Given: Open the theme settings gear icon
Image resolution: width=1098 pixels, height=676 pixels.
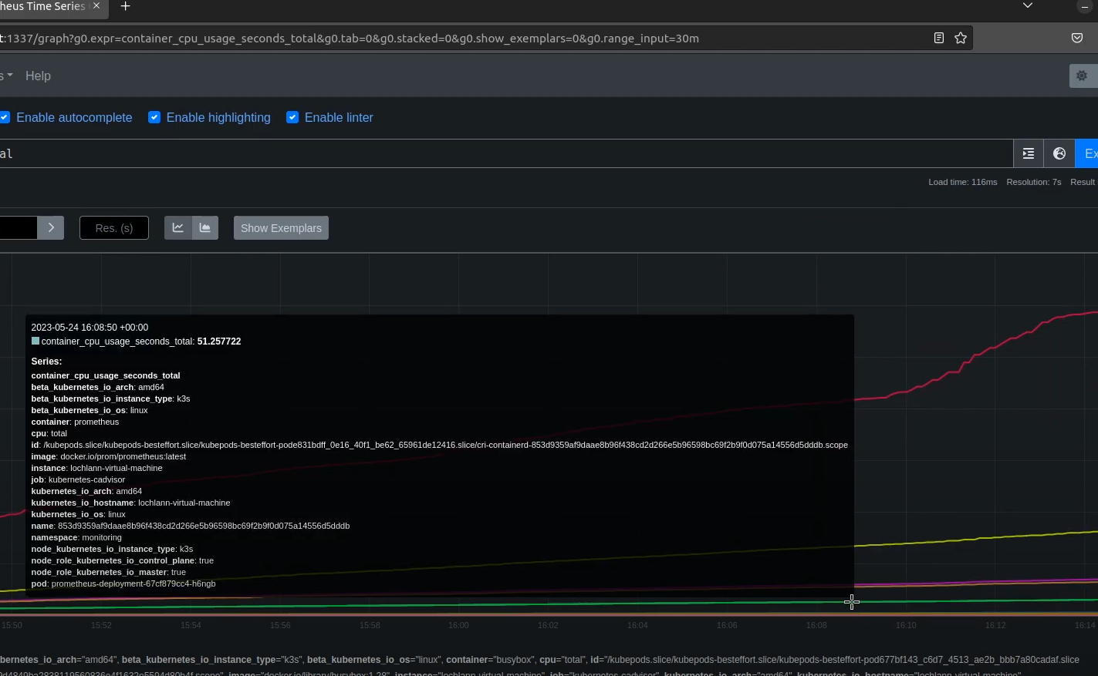Looking at the screenshot, I should pos(1082,76).
